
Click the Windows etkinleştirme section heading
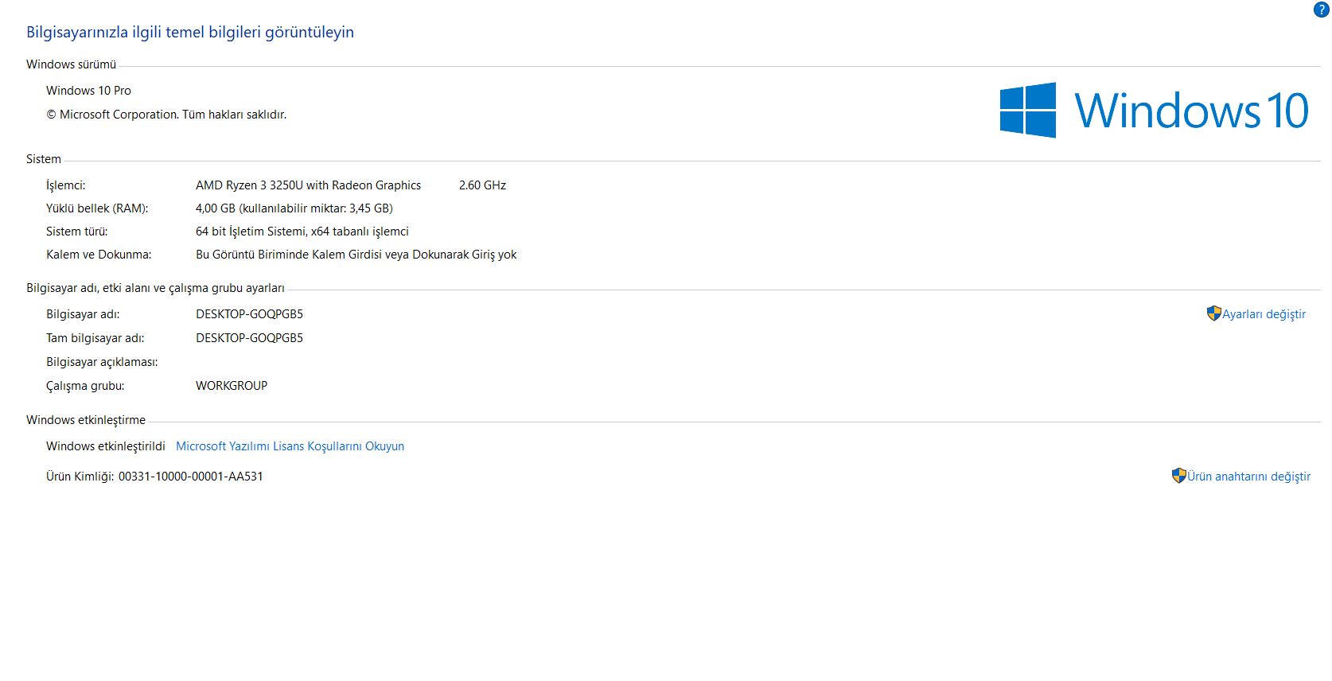86,420
